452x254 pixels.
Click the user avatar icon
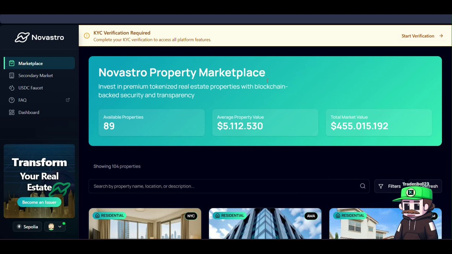[x=51, y=227]
